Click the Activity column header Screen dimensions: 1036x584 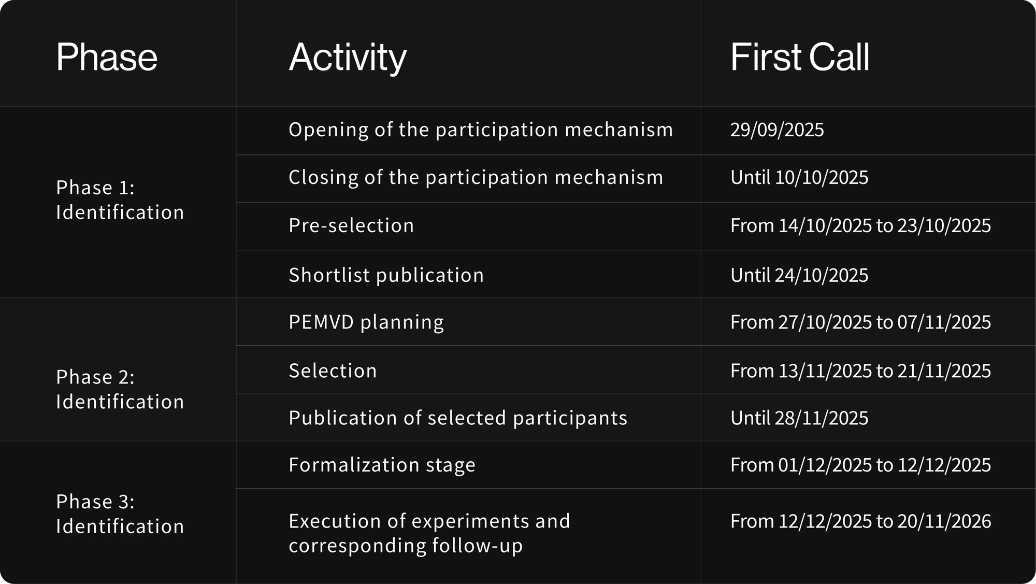point(348,58)
